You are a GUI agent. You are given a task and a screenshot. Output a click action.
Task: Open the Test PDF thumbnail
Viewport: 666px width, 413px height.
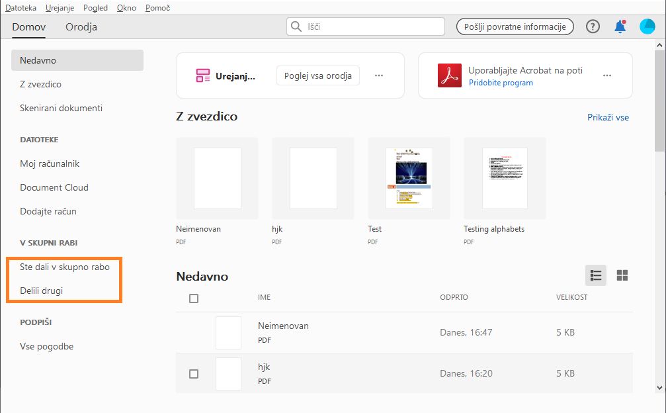click(408, 177)
